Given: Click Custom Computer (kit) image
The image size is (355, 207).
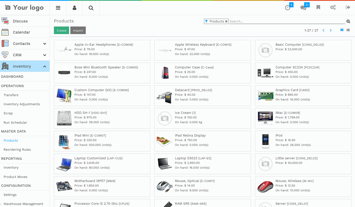Looking at the screenshot, I should [x=64, y=95].
